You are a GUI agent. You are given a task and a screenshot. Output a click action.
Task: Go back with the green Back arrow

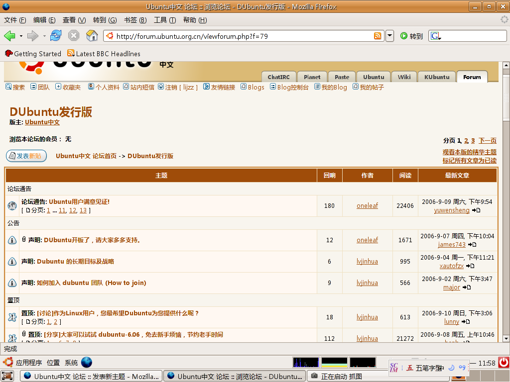tap(9, 36)
